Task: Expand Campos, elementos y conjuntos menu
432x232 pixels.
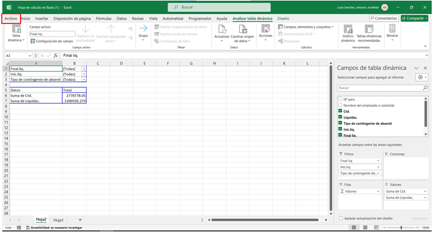Action: (308, 27)
